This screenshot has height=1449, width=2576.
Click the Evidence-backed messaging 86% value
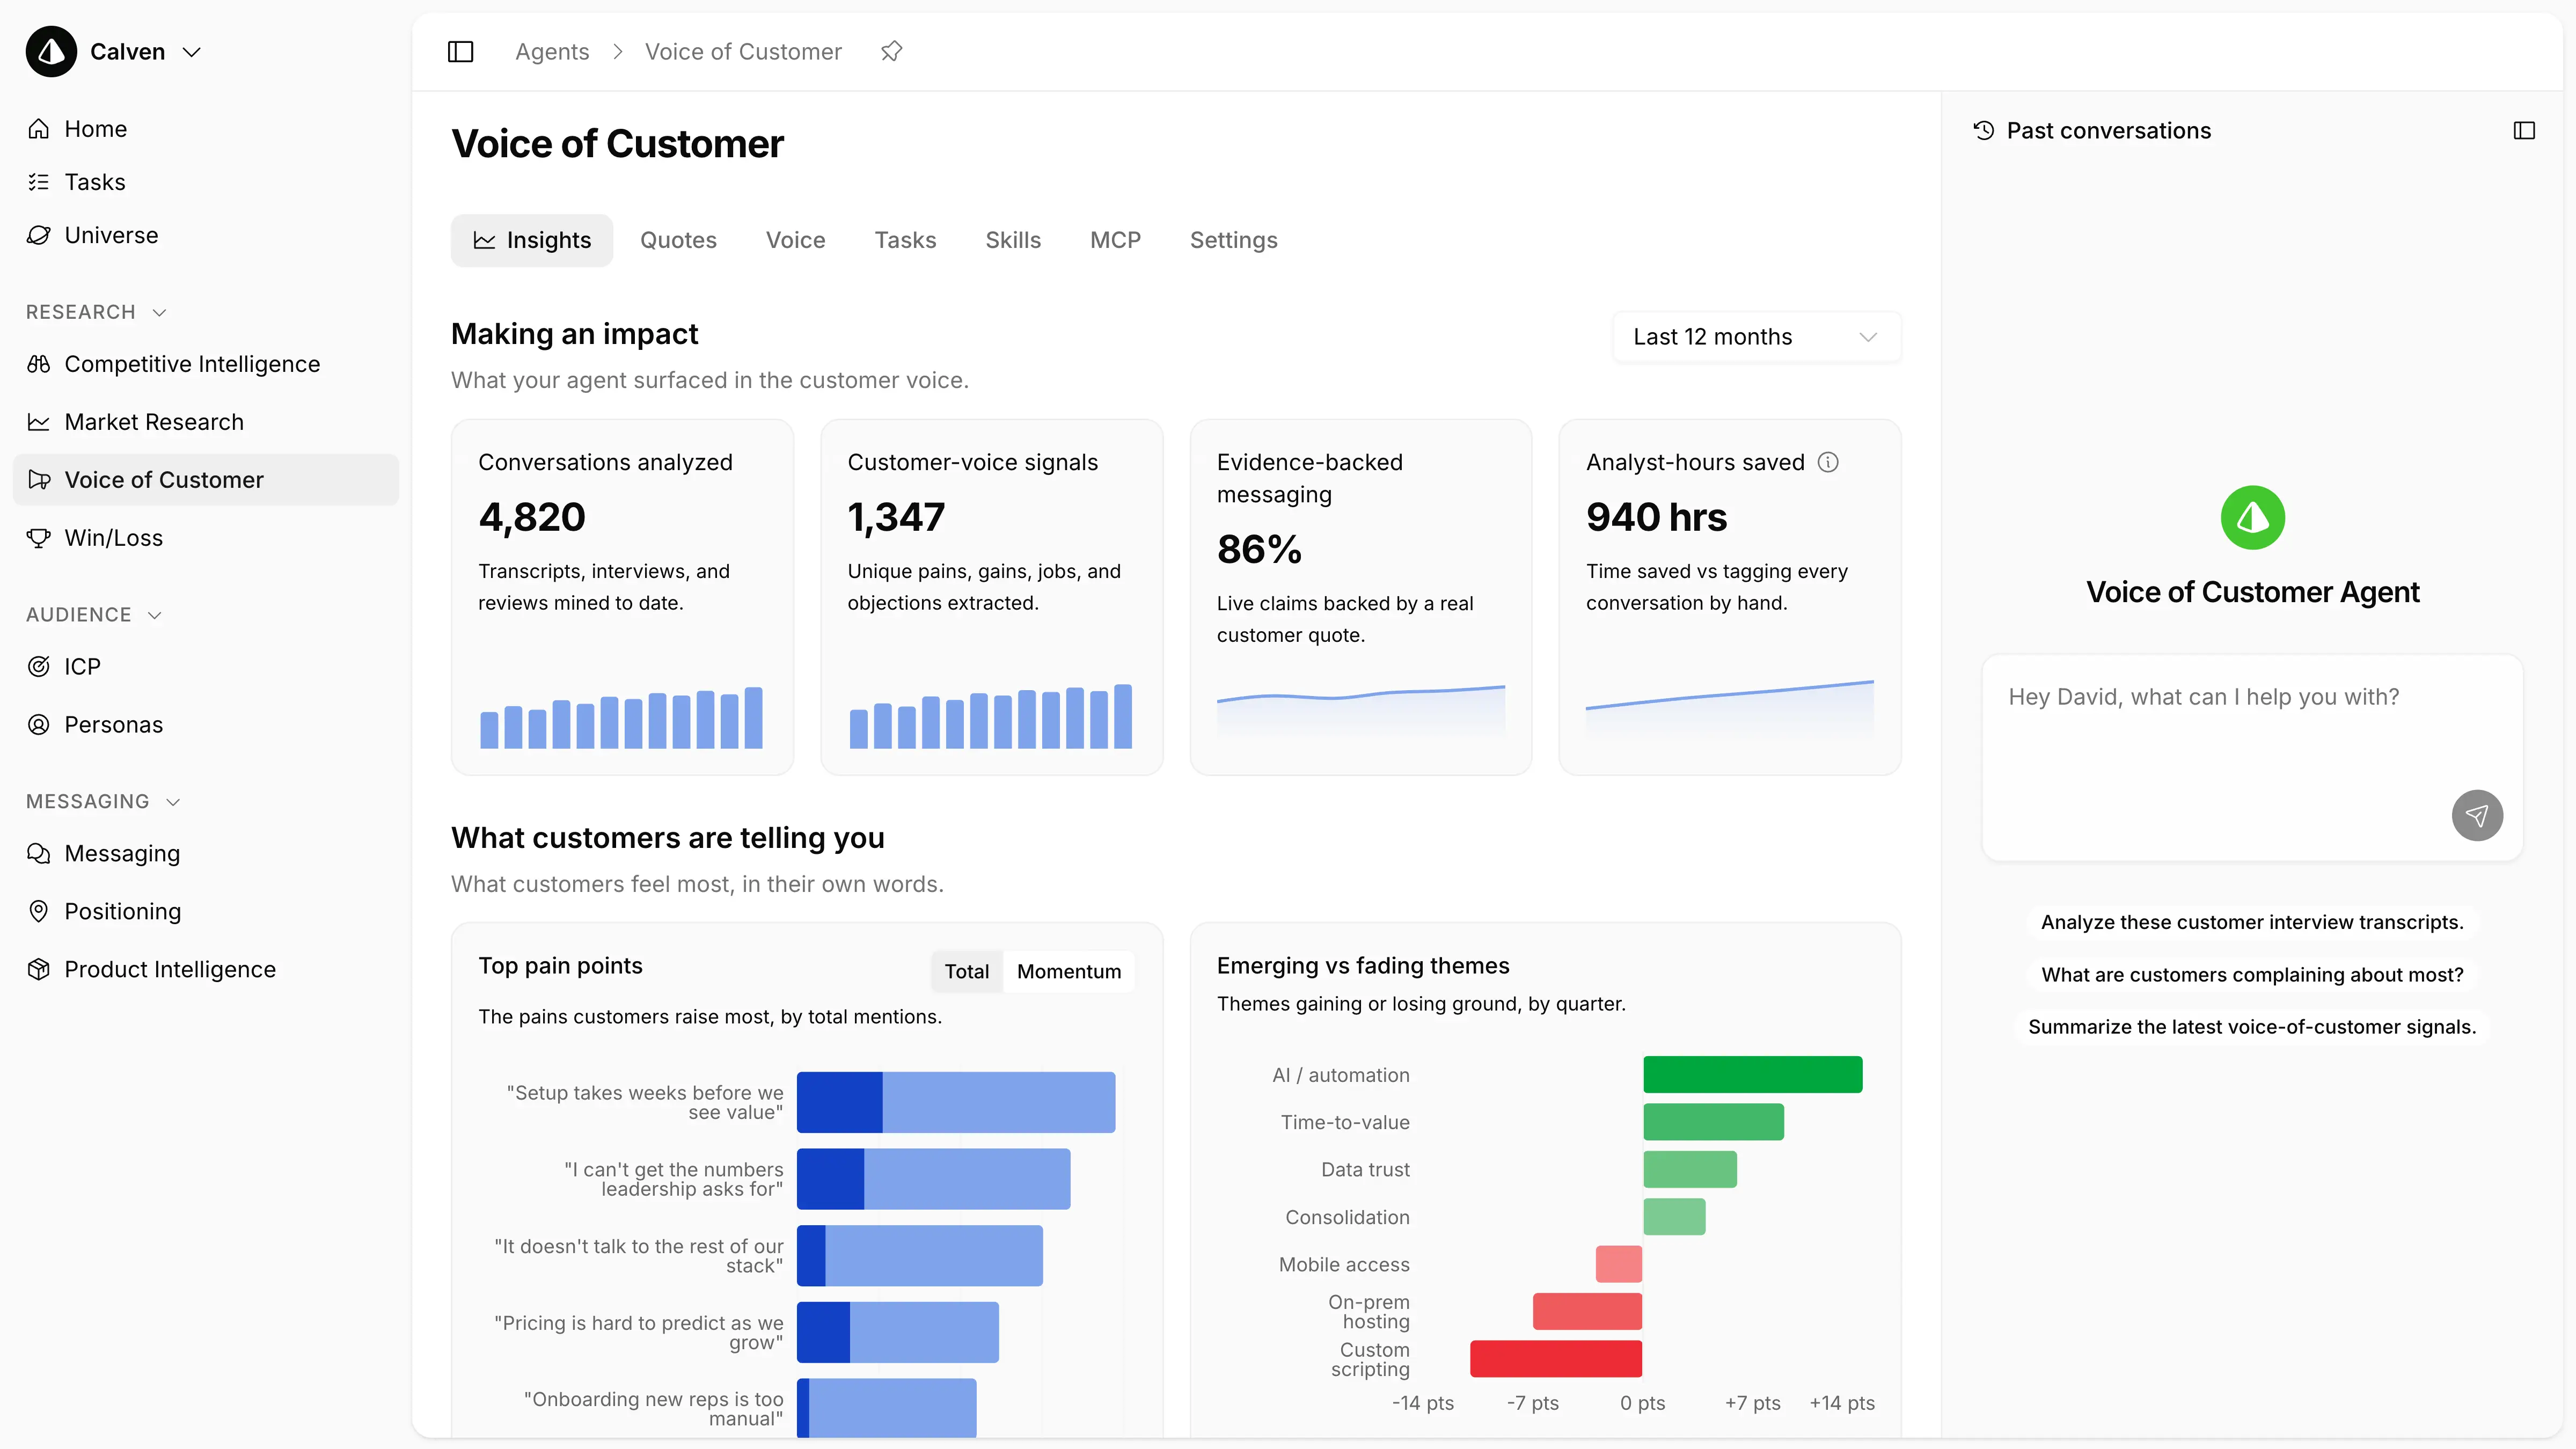[1259, 549]
